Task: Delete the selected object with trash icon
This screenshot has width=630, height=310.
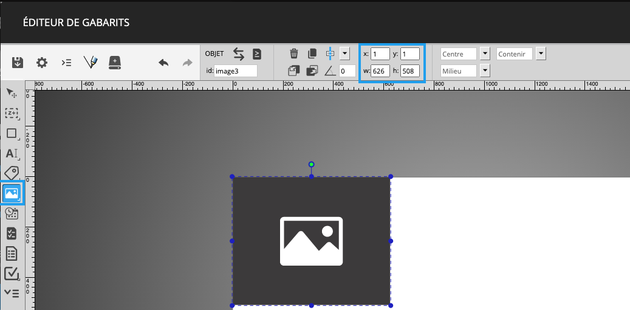Action: pyautogui.click(x=294, y=53)
